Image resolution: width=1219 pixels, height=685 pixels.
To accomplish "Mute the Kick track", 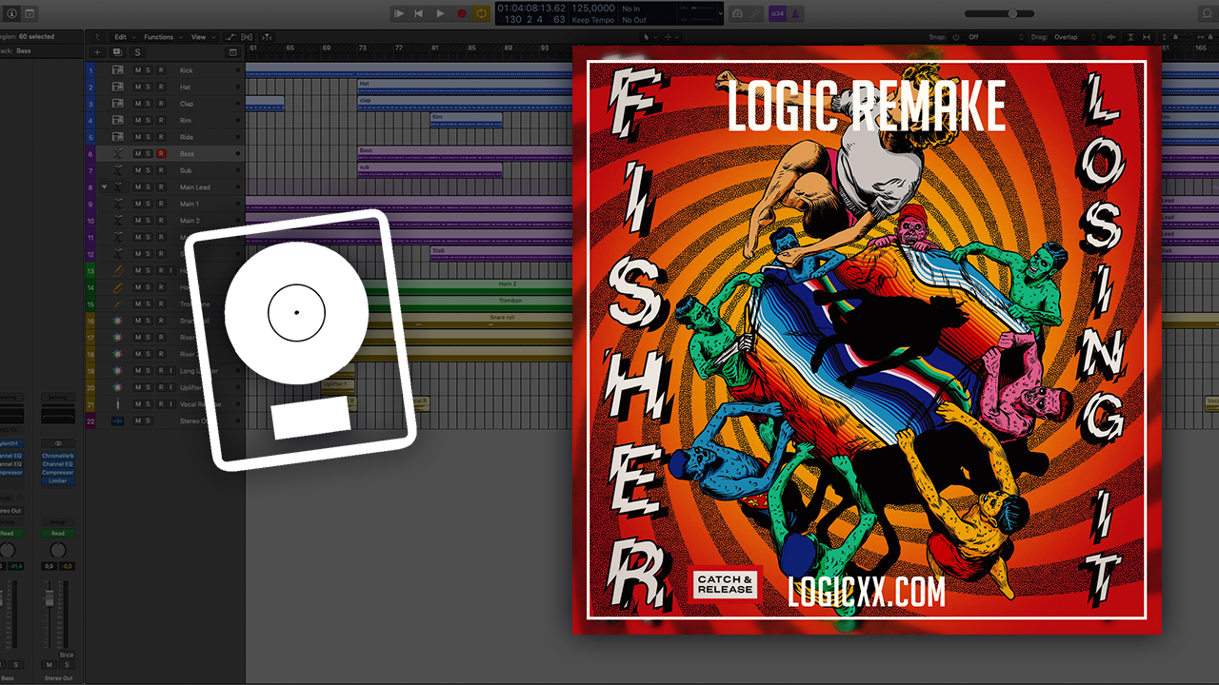I will click(x=138, y=70).
